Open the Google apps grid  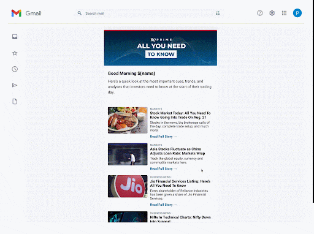pyautogui.click(x=284, y=13)
